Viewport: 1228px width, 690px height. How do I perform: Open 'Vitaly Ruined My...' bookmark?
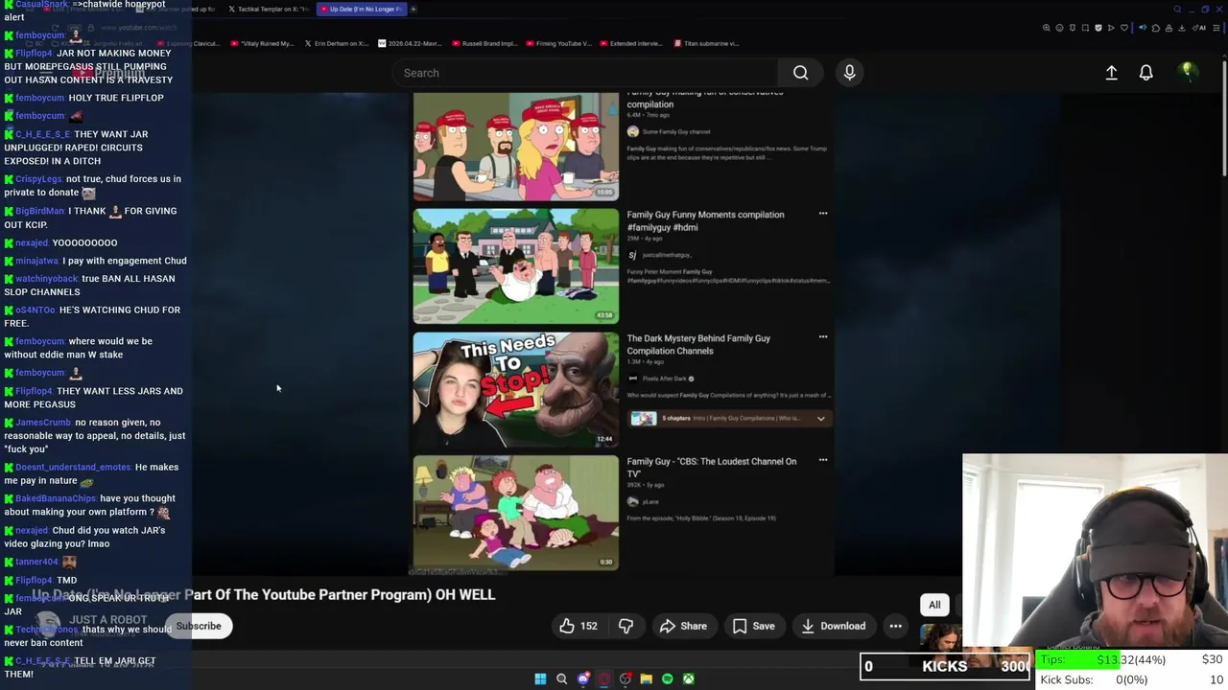(x=264, y=43)
